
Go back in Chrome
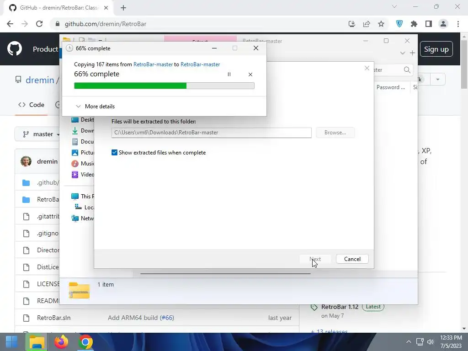[x=10, y=24]
